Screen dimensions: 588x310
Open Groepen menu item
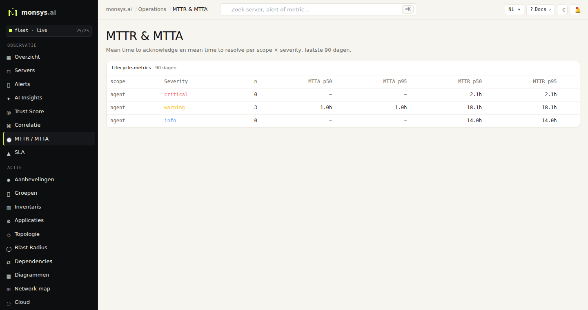coord(49,193)
